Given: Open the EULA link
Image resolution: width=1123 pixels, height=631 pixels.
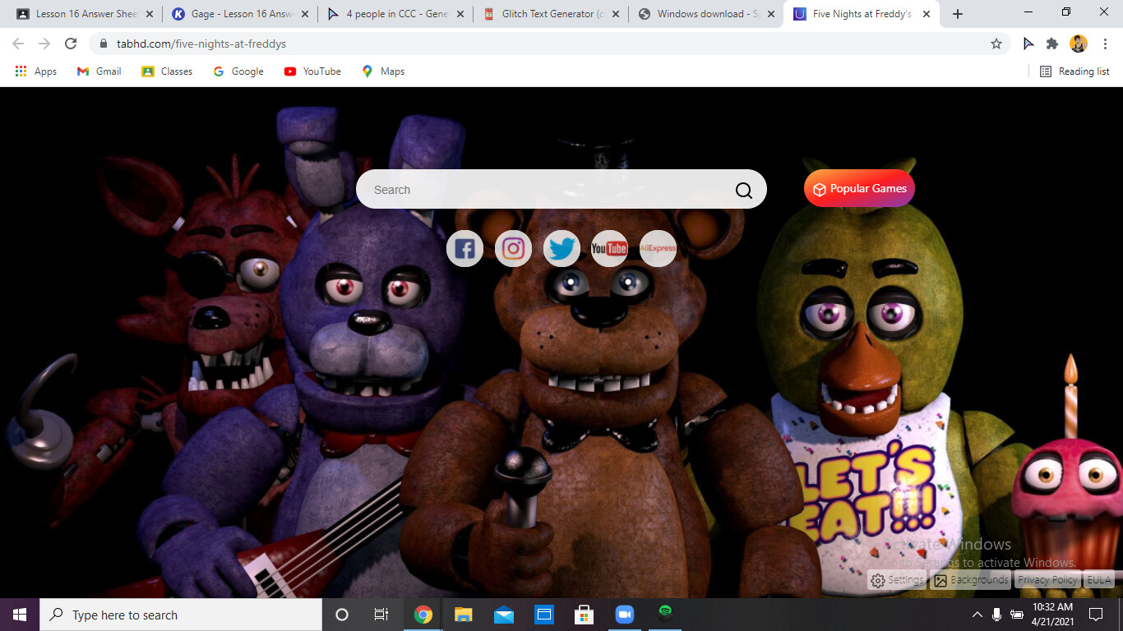Looking at the screenshot, I should coord(1098,580).
